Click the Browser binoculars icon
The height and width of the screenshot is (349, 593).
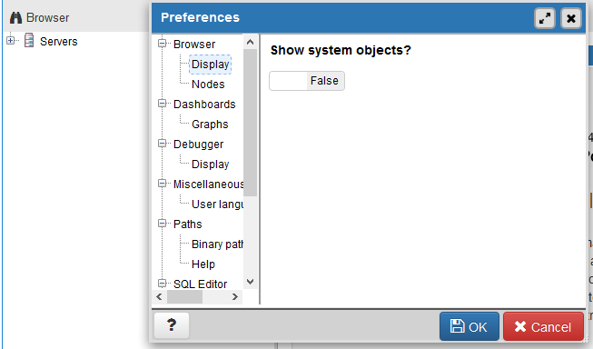pyautogui.click(x=15, y=18)
